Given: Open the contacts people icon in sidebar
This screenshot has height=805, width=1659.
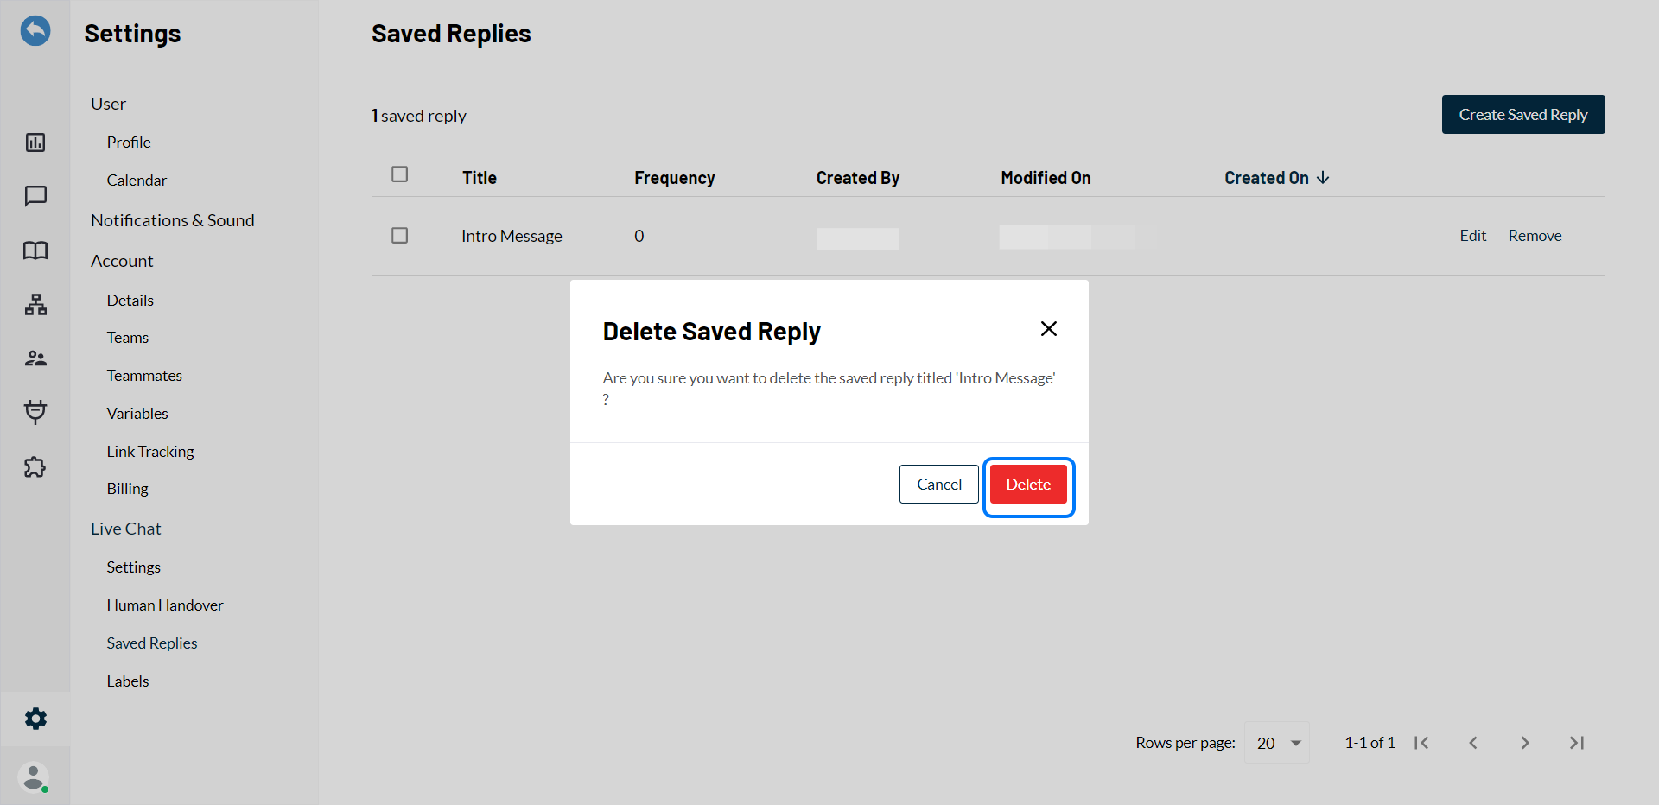Looking at the screenshot, I should [35, 358].
